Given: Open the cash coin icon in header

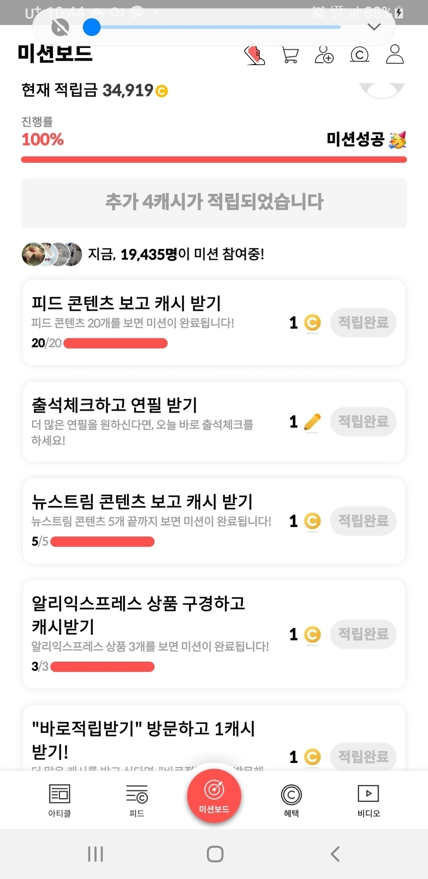Looking at the screenshot, I should pos(359,55).
